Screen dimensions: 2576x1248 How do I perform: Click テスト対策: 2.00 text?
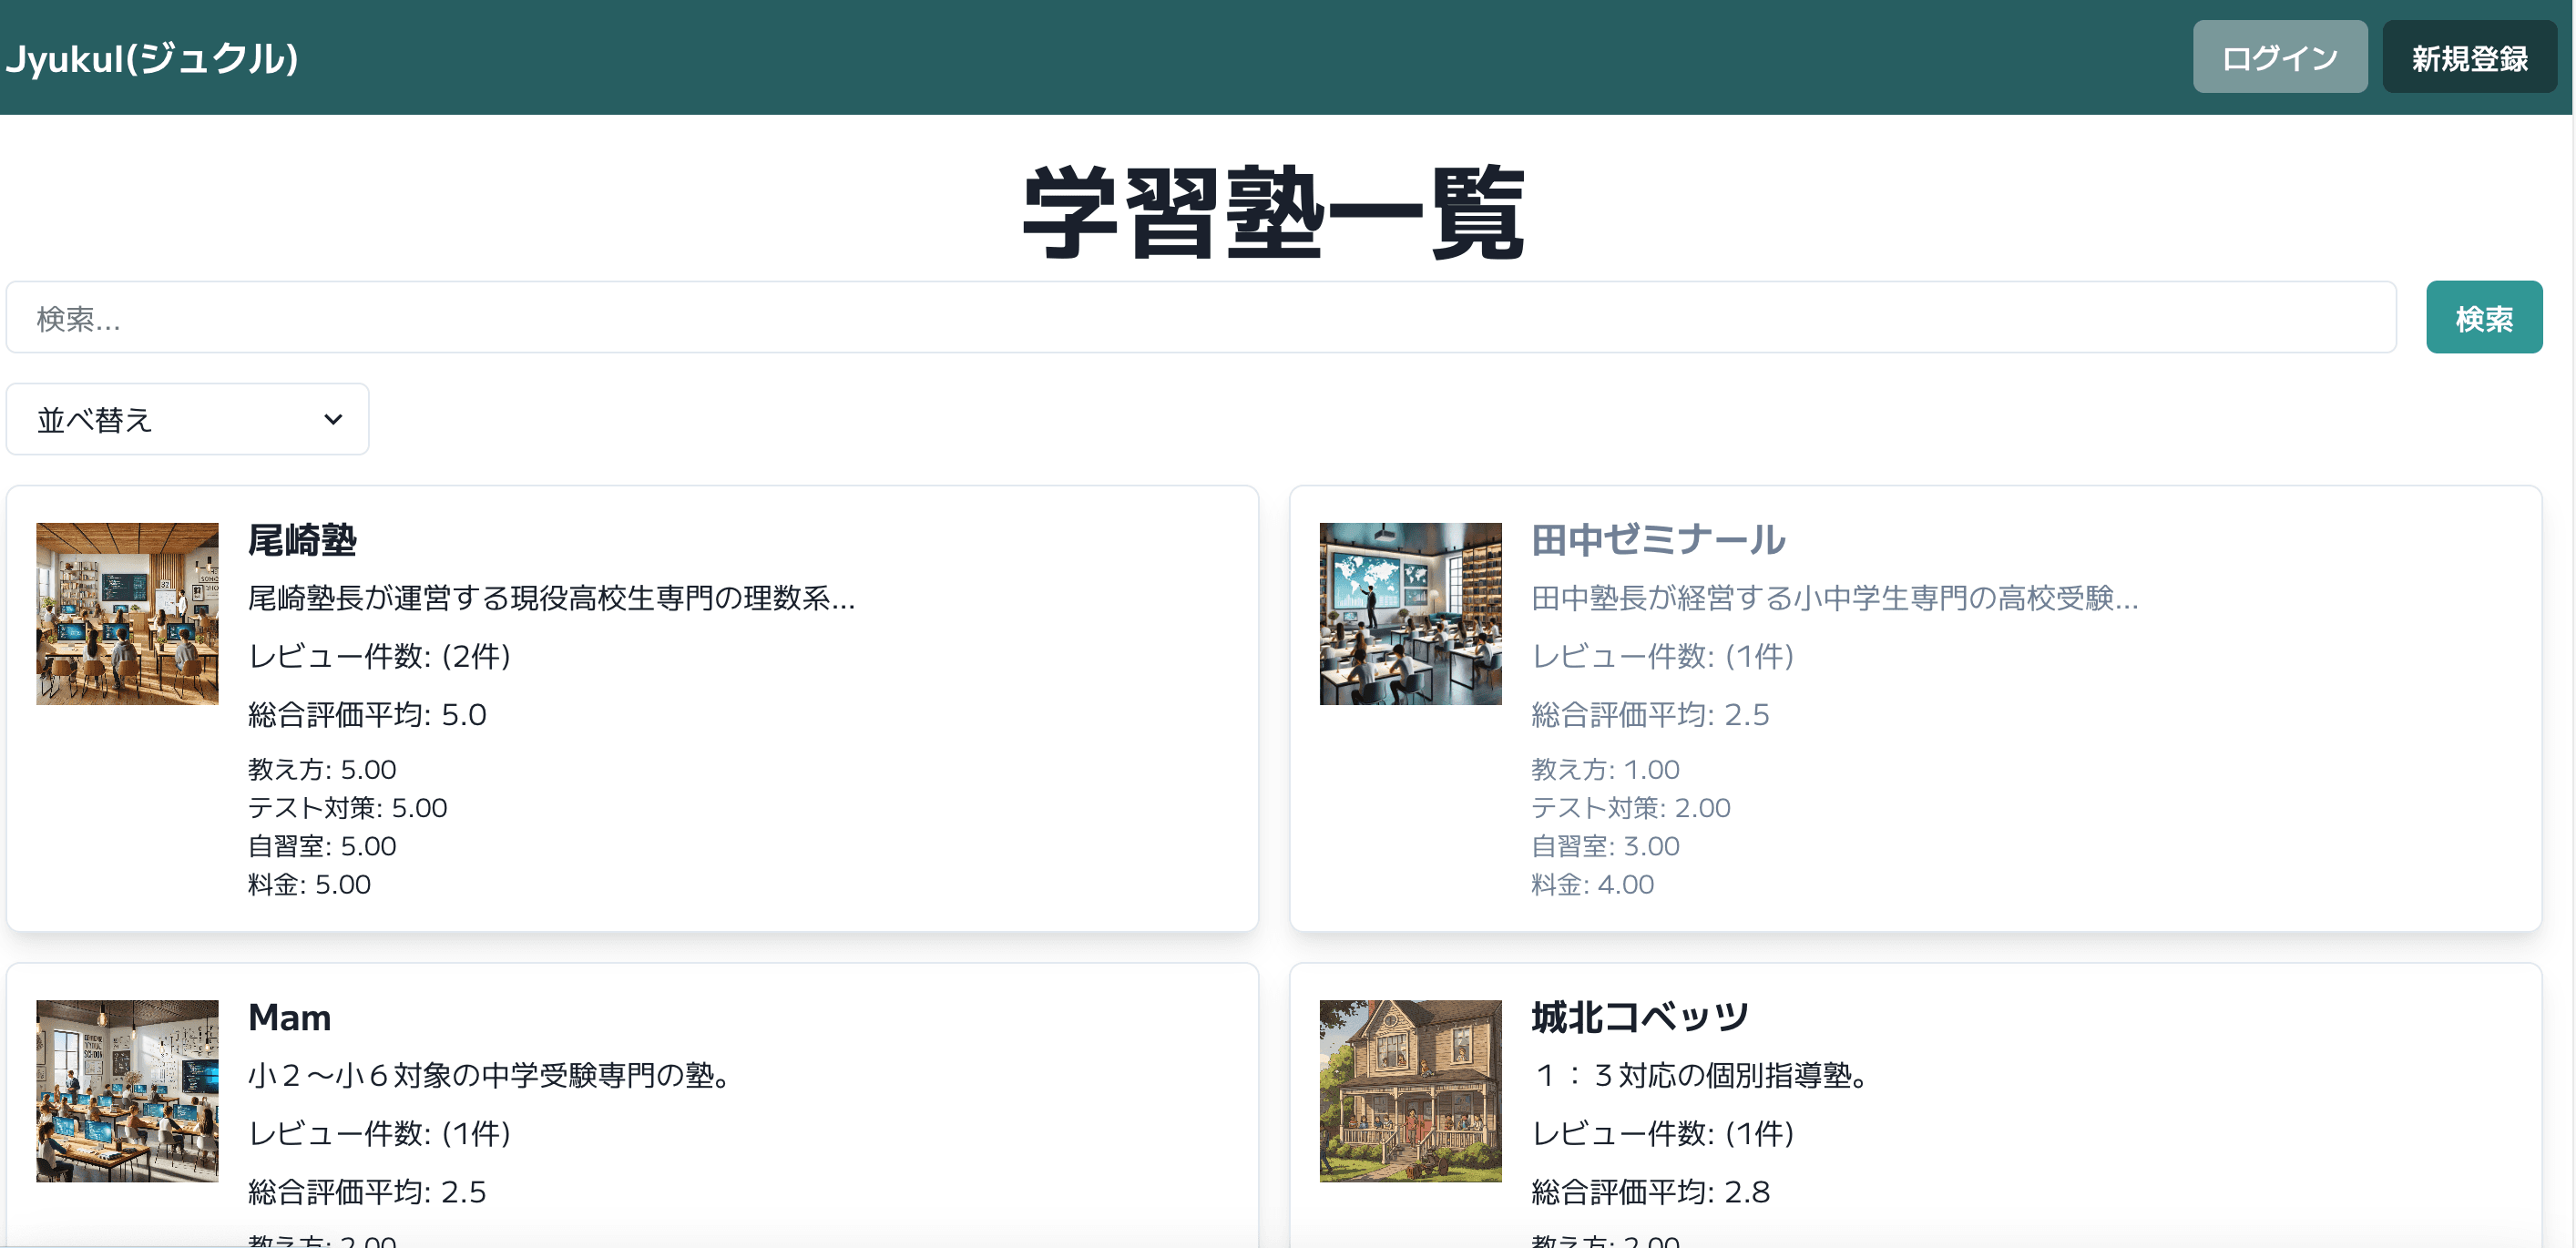(x=1630, y=807)
